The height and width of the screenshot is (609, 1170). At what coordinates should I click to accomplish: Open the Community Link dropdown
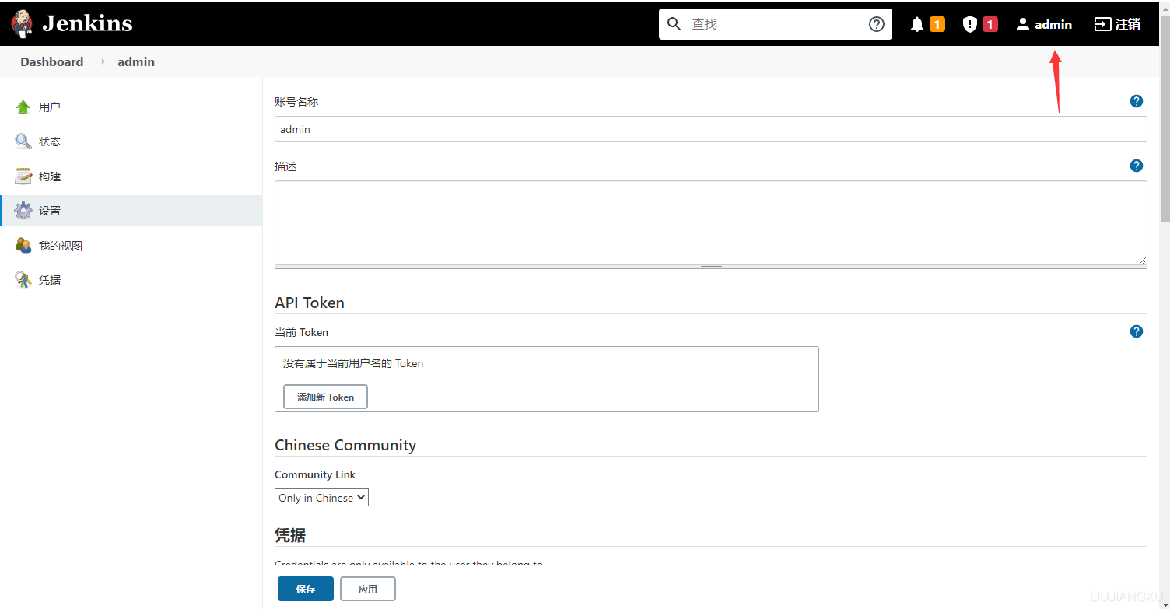point(321,497)
